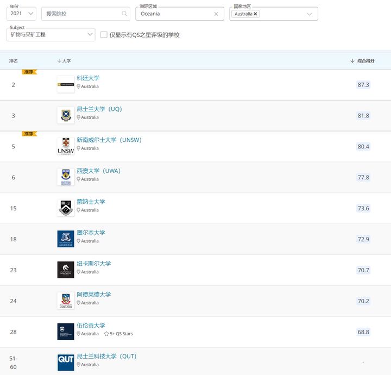Click the rank 15 cell
This screenshot has height=375, width=391.
click(x=14, y=208)
